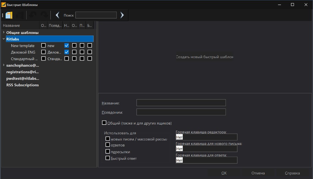Select the Деловой ENG template

pyautogui.click(x=23, y=52)
